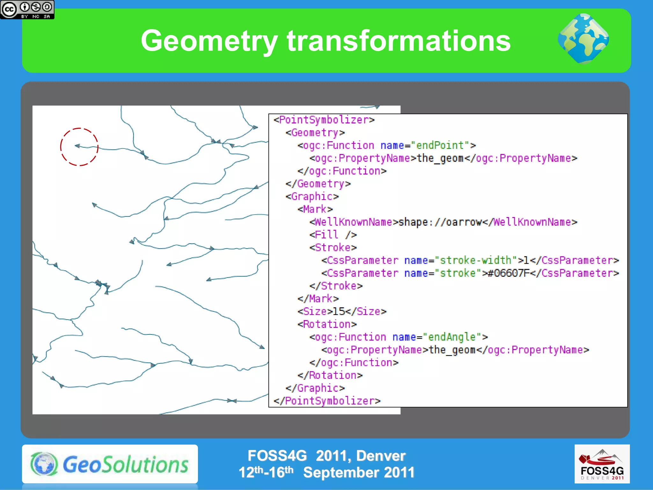Click the endAngle function name value
This screenshot has width=653, height=490.
451,337
